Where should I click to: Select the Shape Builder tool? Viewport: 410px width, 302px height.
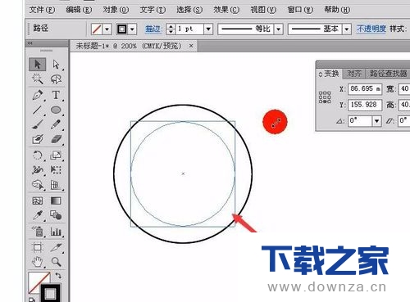[38, 185]
